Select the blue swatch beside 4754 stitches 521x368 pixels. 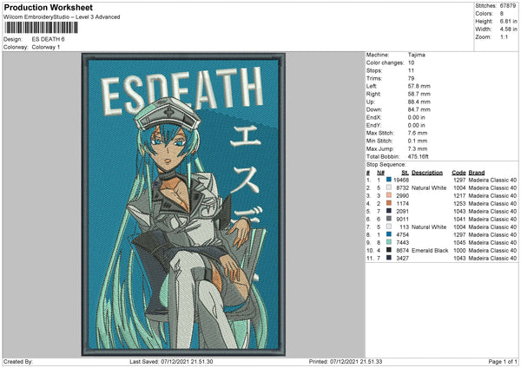pos(389,234)
